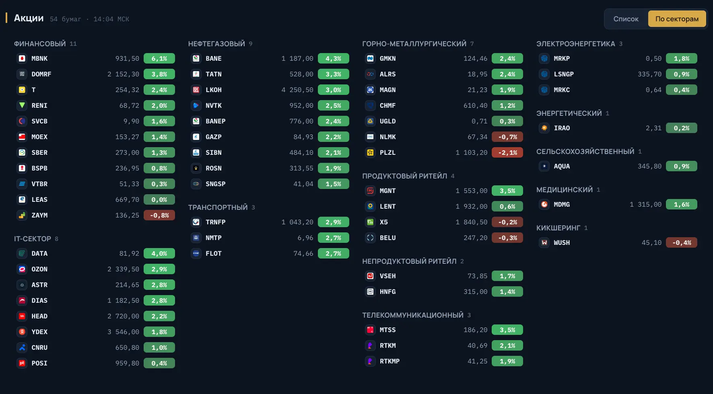Click the 14:04 МСК timestamp

111,19
